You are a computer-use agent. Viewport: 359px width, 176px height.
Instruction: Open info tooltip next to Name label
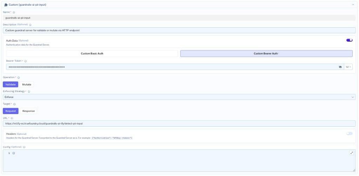[x=14, y=12]
